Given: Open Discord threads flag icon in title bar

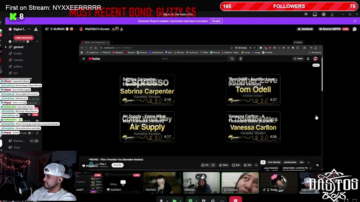Looking at the screenshot, I should pyautogui.click(x=306, y=14).
